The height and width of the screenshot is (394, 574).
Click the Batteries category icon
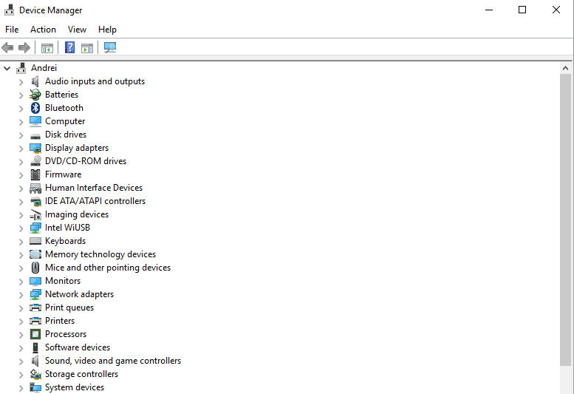35,95
